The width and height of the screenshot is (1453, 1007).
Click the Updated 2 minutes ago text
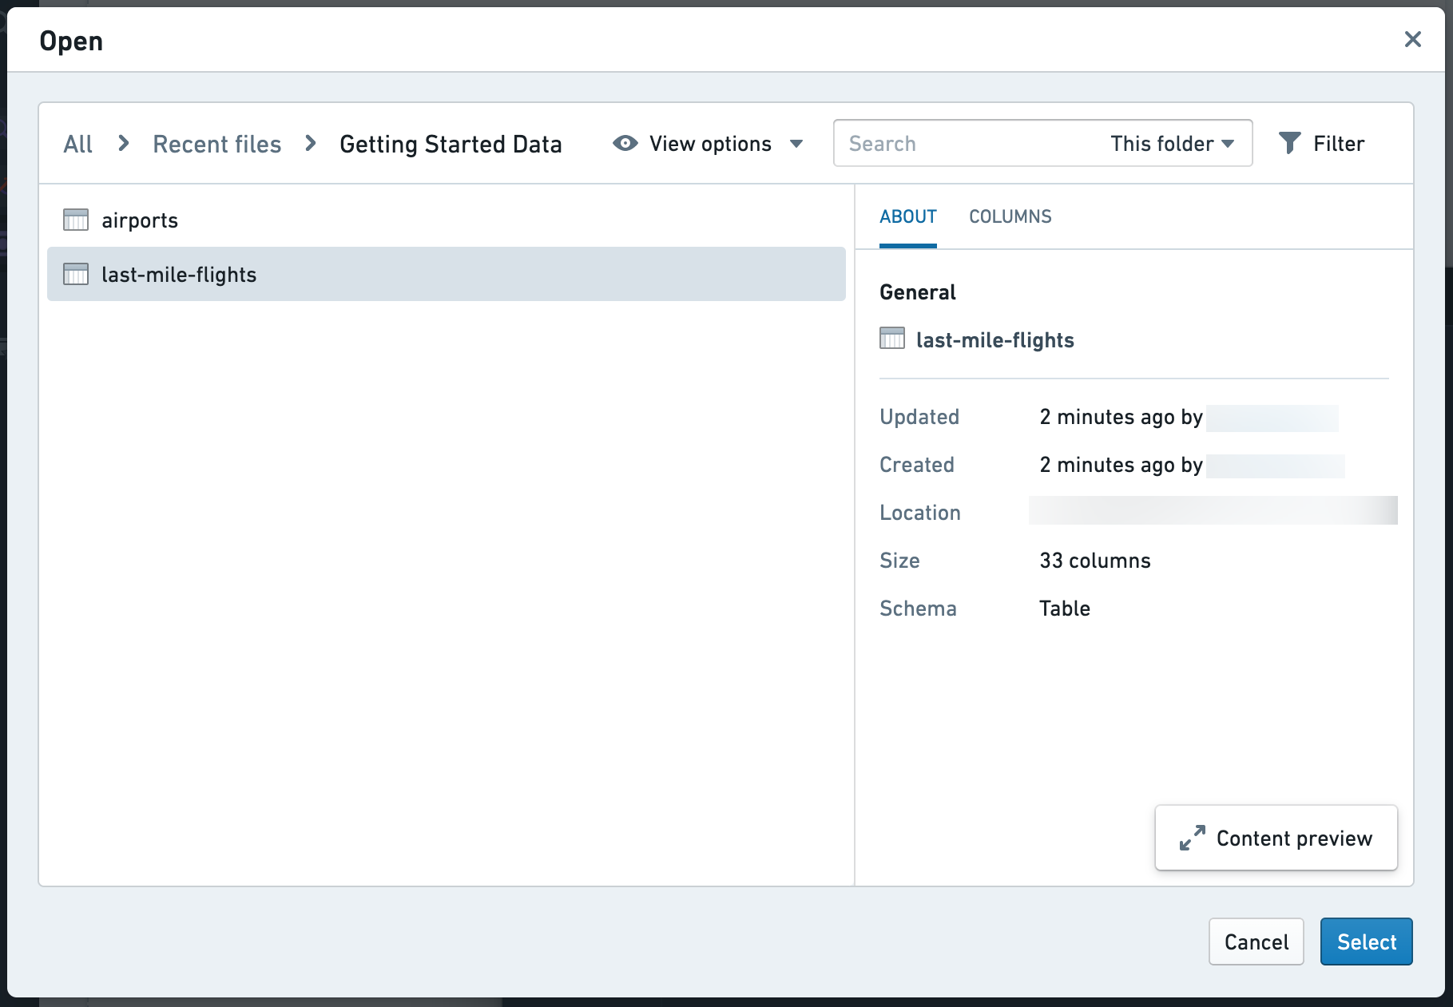(1121, 417)
